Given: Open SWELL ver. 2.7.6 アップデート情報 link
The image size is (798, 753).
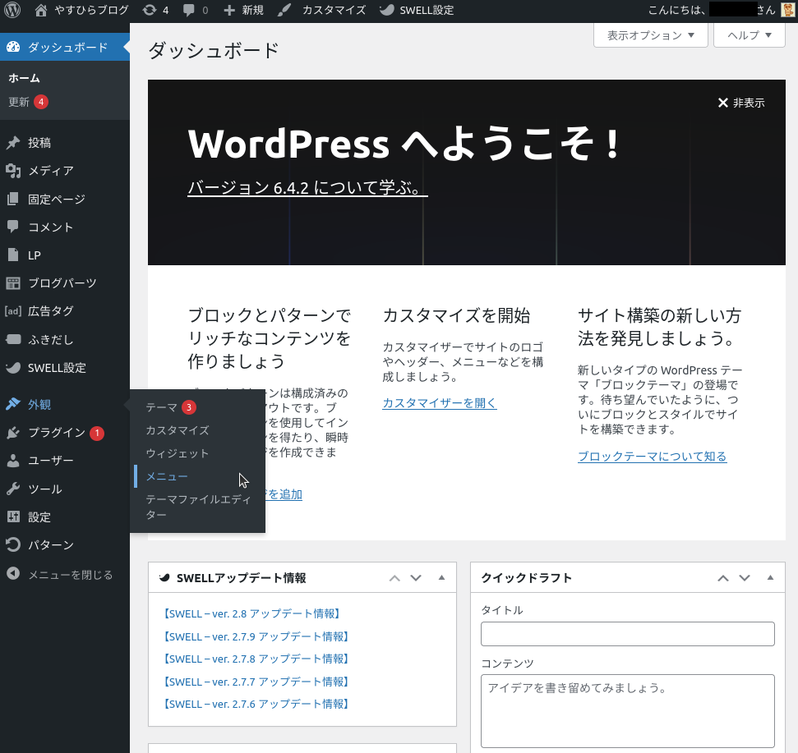Looking at the screenshot, I should tap(256, 705).
